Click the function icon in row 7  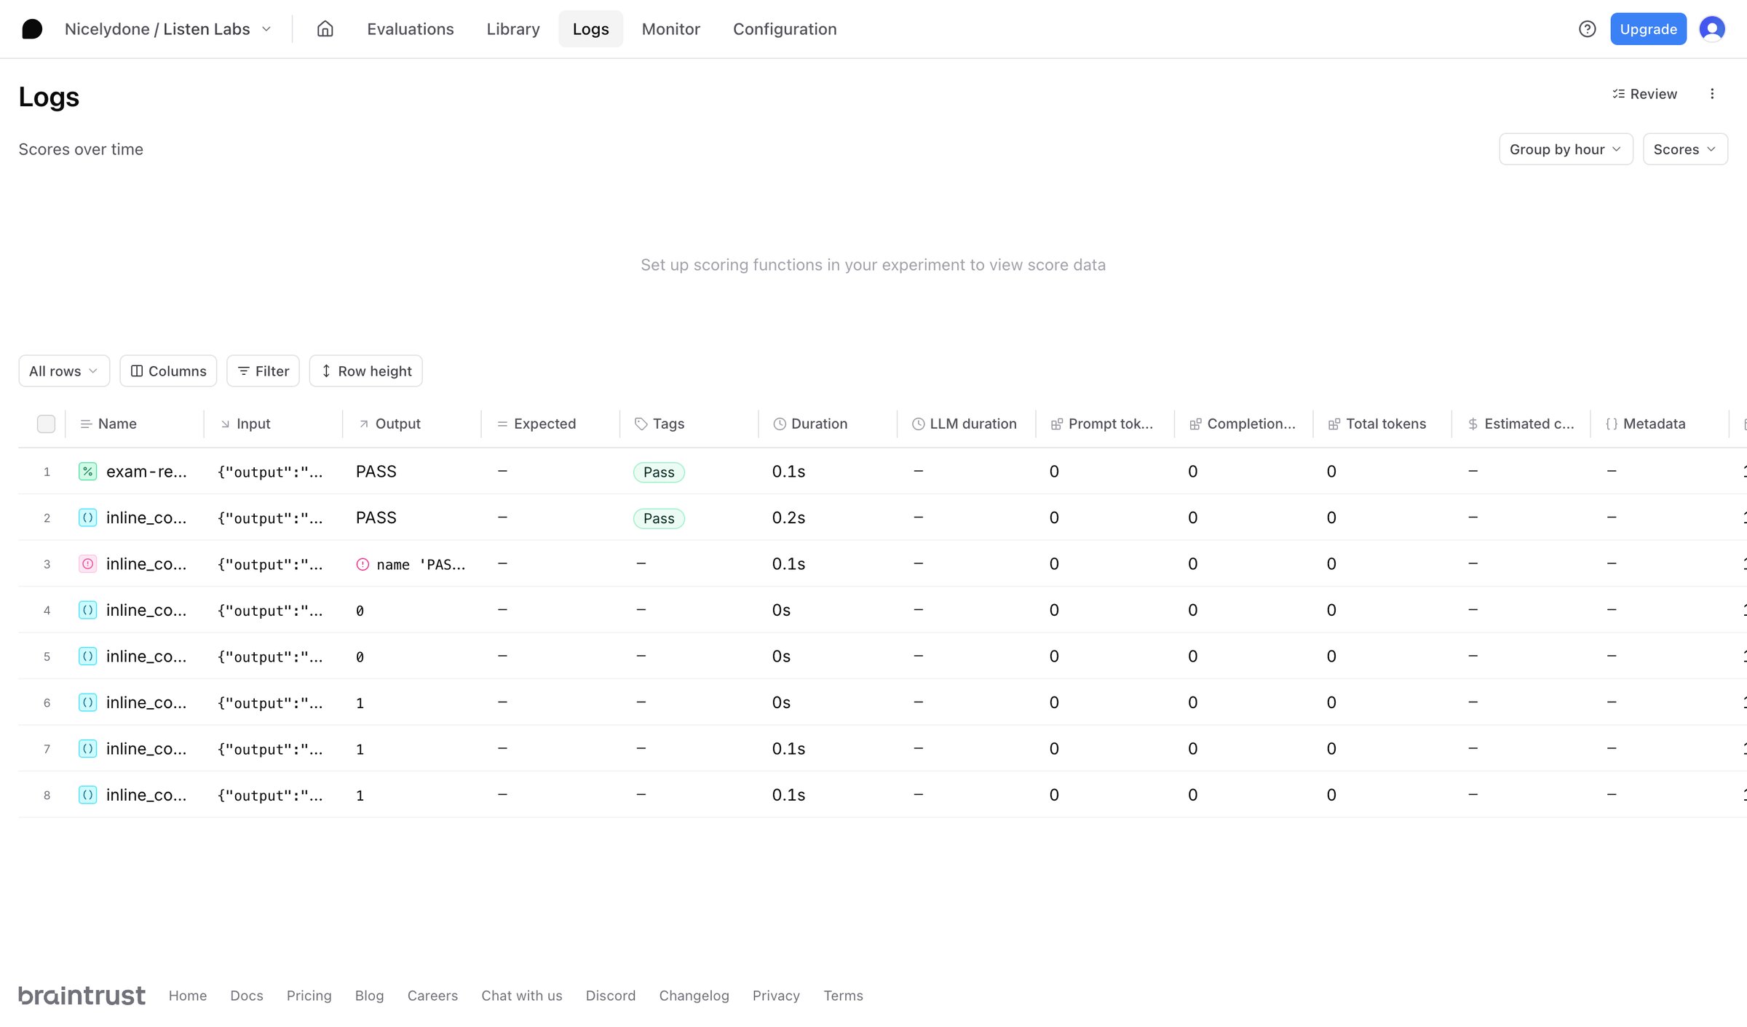pyautogui.click(x=87, y=749)
